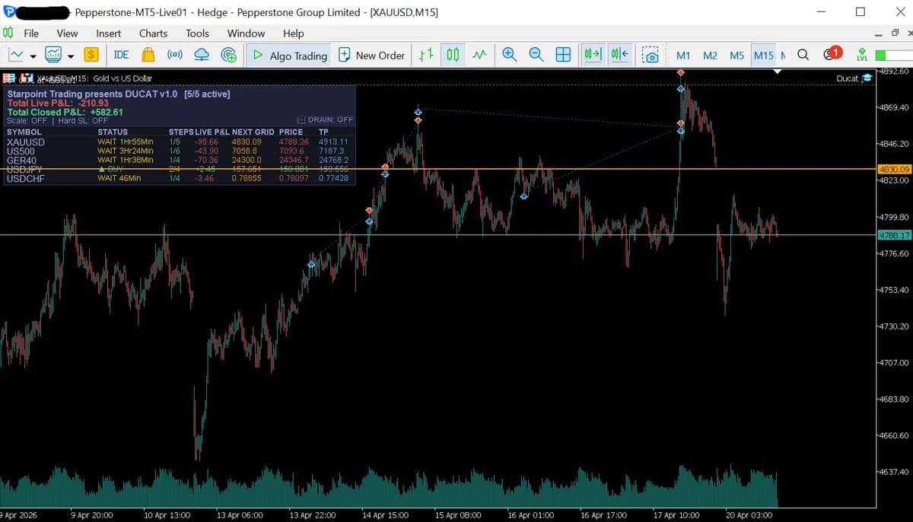Click the US flag symbol icon
913x522 pixels.
coord(8,78)
